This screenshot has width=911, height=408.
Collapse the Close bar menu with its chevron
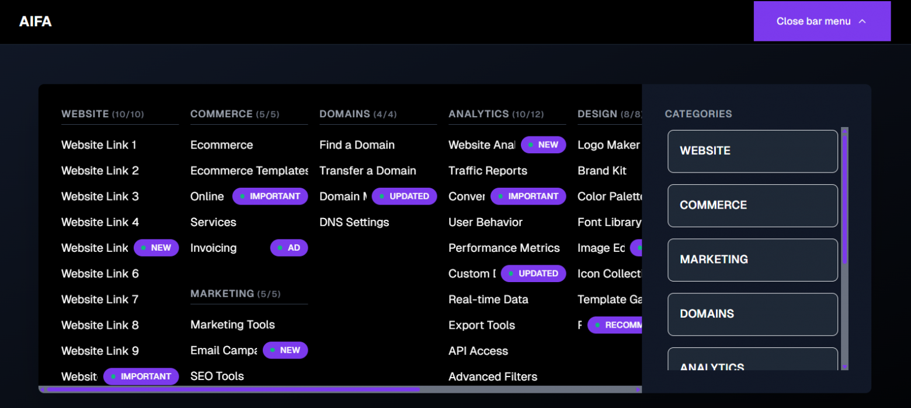click(821, 21)
